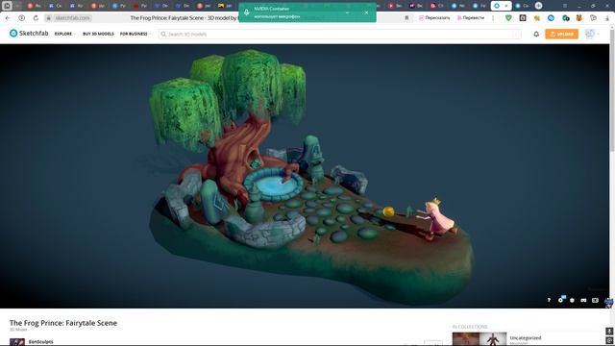Open the black square extension icon
The height and width of the screenshot is (346, 615).
[523, 18]
